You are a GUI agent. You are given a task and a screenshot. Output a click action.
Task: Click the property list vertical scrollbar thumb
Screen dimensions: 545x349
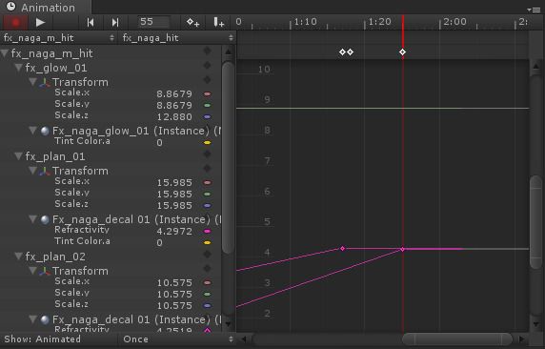[x=228, y=157]
